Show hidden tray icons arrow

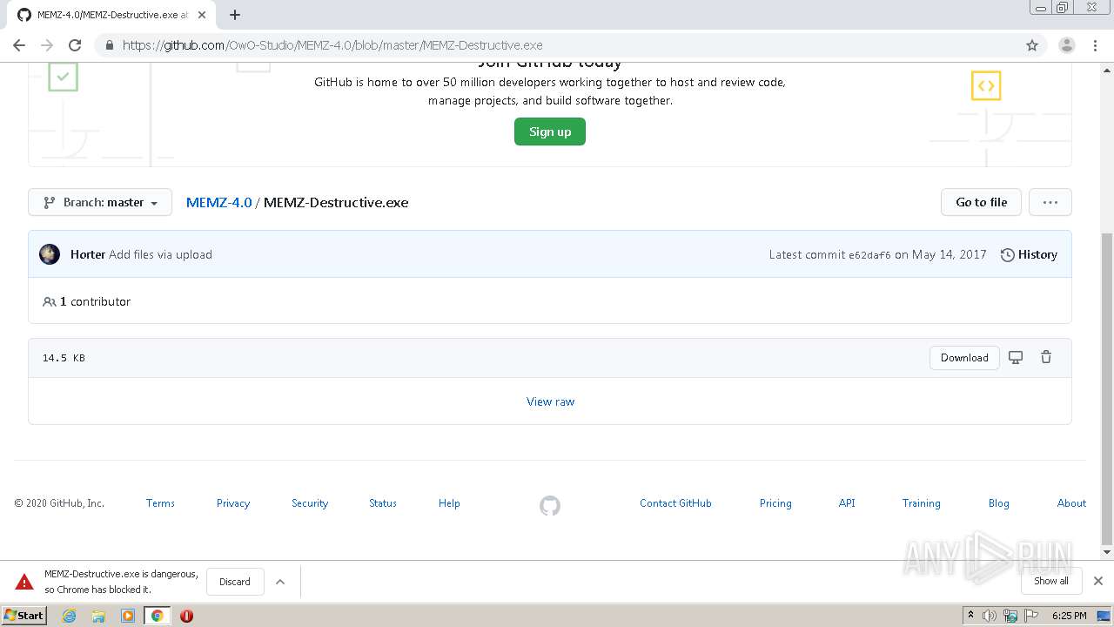970,616
